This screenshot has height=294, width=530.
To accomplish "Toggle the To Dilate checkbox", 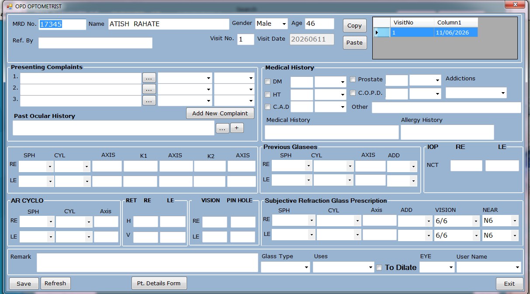I will (x=379, y=267).
